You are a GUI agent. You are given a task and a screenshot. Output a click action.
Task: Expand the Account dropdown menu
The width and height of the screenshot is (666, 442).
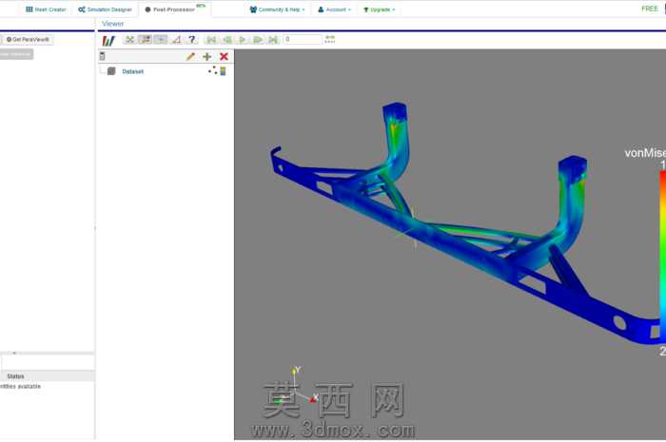tap(334, 10)
